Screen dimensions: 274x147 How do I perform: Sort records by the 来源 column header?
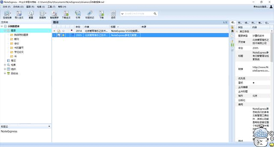tap(184, 27)
